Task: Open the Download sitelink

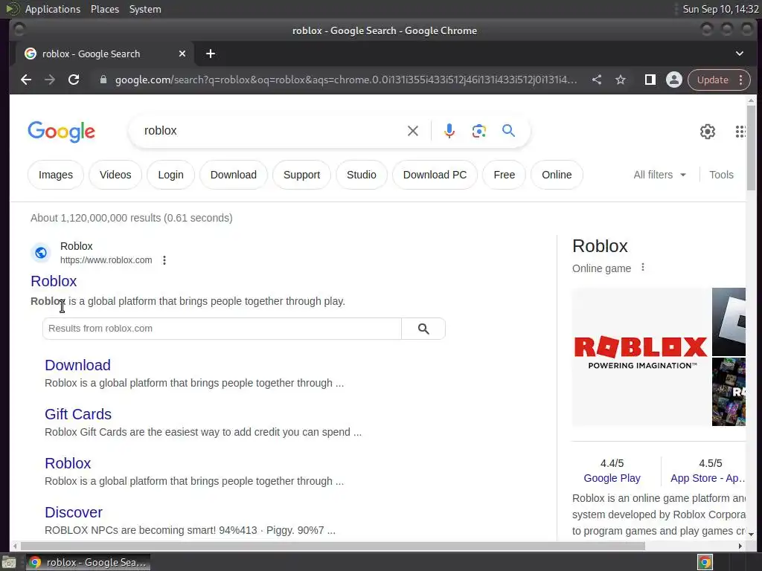Action: pyautogui.click(x=77, y=365)
